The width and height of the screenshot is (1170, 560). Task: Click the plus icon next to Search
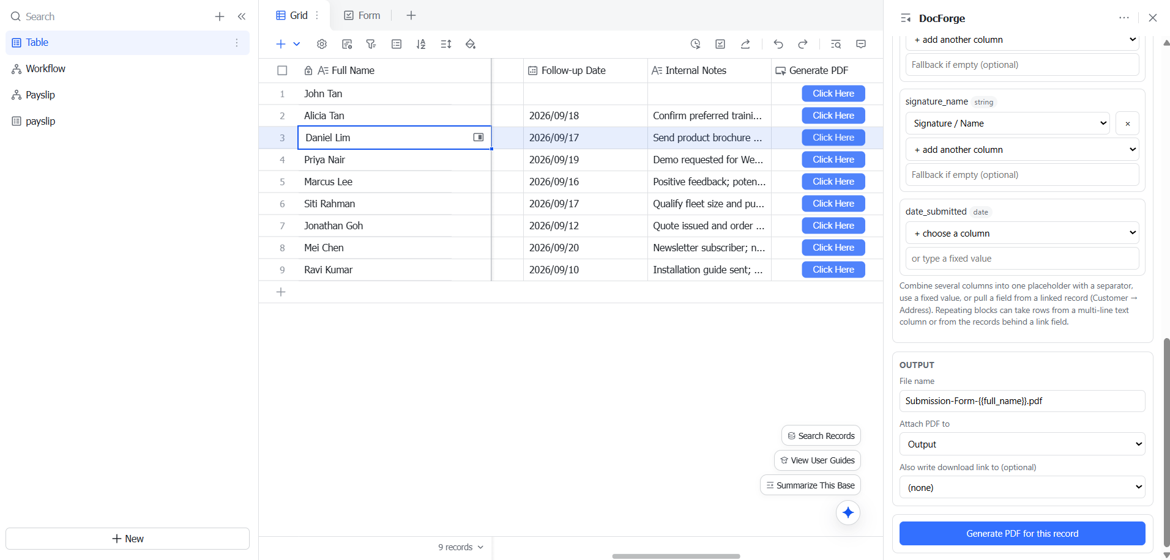(x=220, y=17)
